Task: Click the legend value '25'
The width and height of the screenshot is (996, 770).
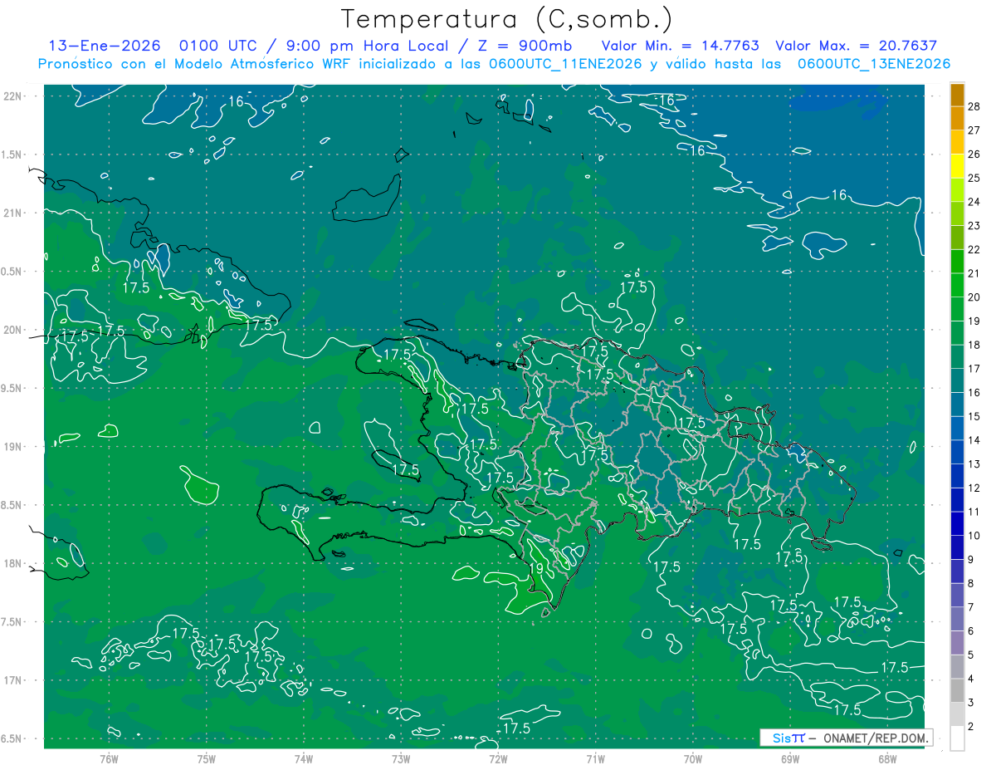Action: point(974,178)
